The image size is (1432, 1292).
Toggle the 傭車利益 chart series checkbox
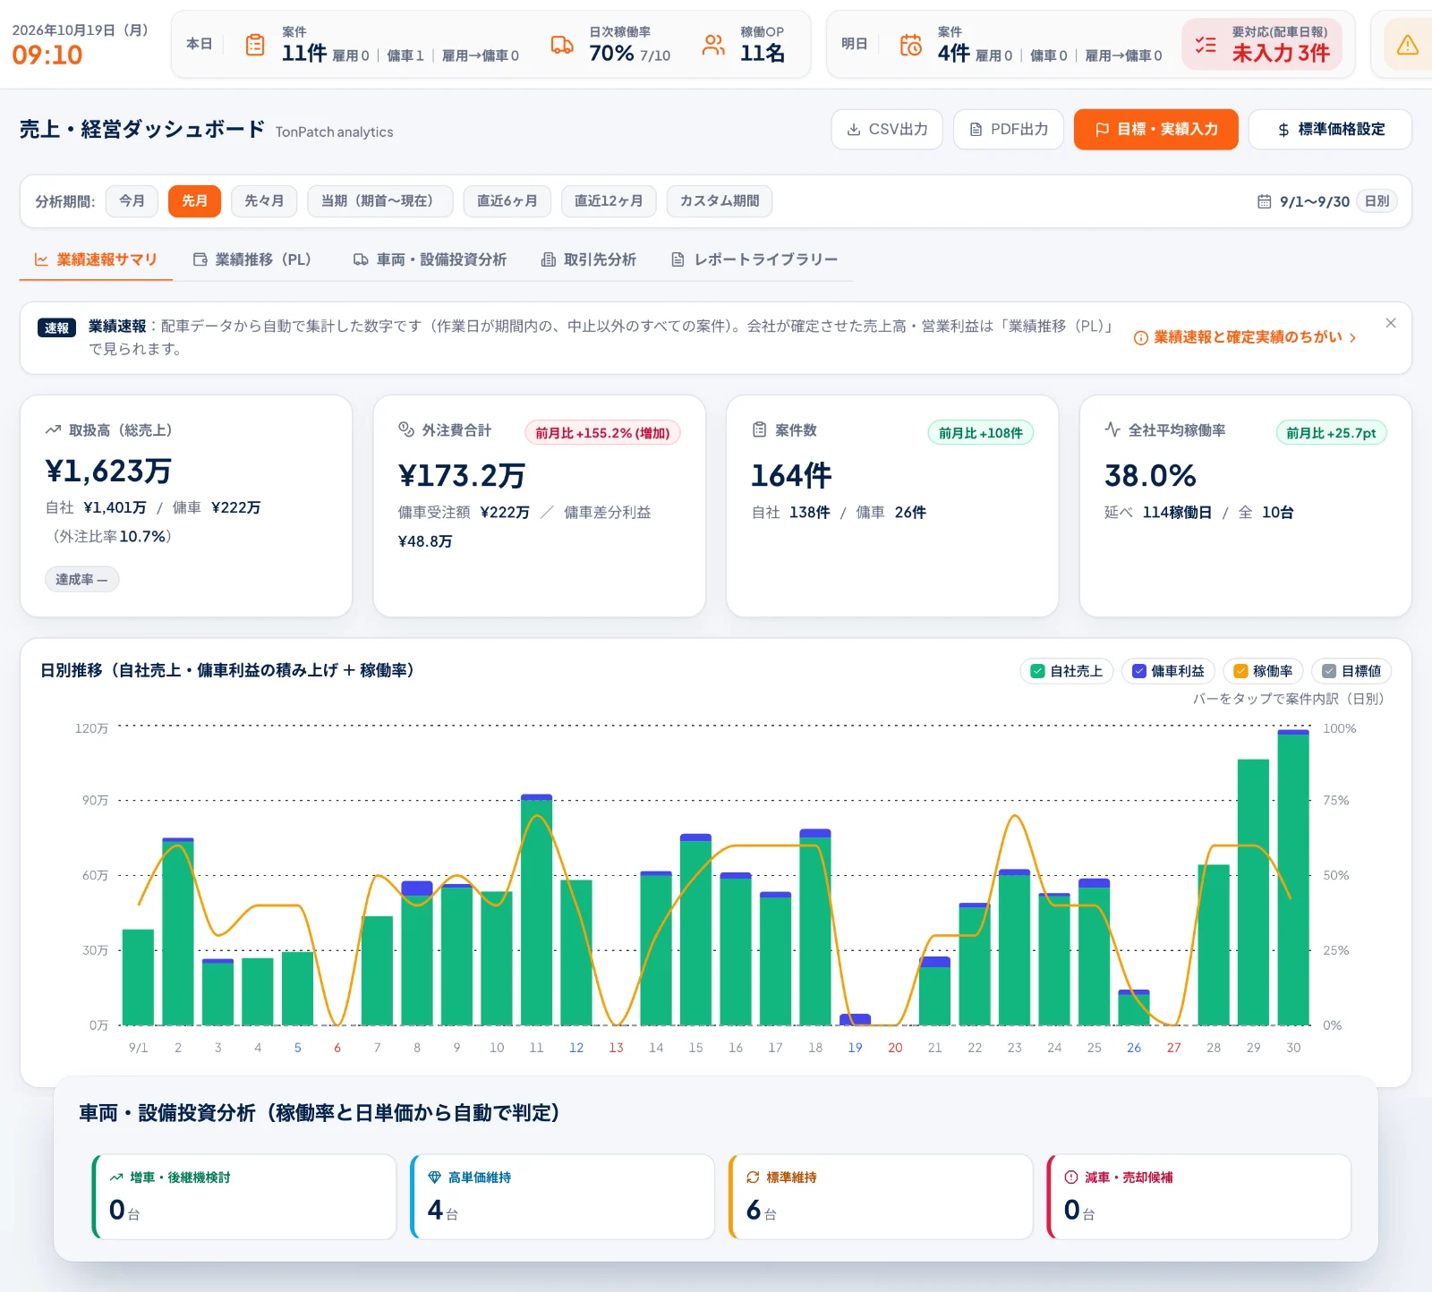point(1138,671)
